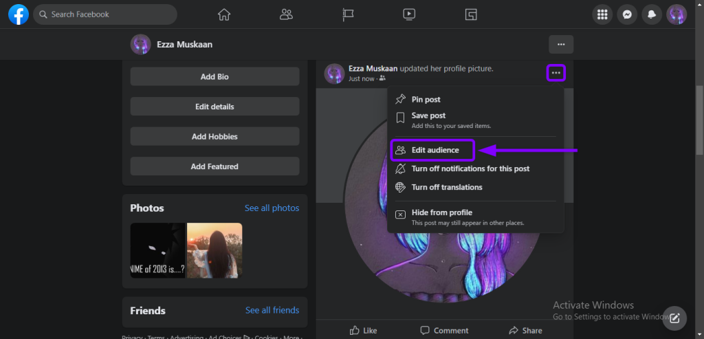This screenshot has width=704, height=339.
Task: Choose Pin post in the menu
Action: click(426, 100)
